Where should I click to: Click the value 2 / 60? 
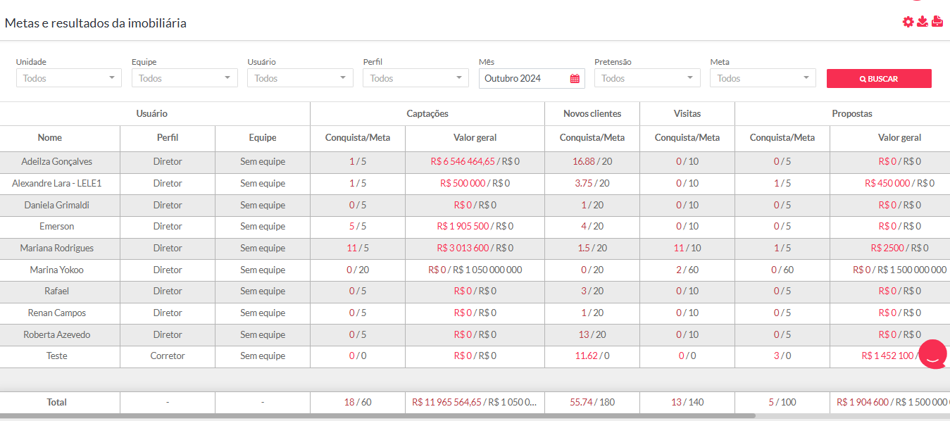point(687,270)
